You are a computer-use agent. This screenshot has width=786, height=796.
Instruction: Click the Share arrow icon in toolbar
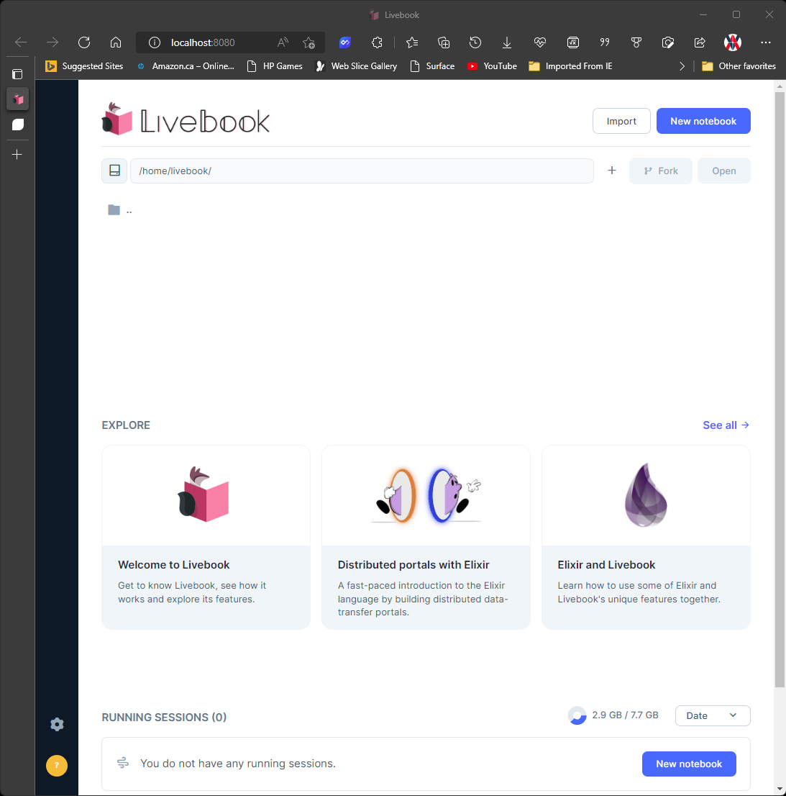(700, 42)
